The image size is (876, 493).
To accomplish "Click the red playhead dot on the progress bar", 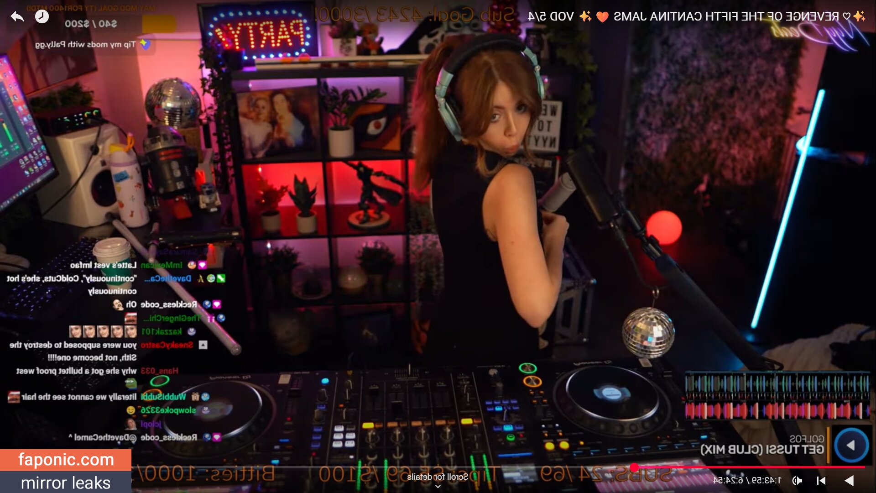I will (x=634, y=467).
